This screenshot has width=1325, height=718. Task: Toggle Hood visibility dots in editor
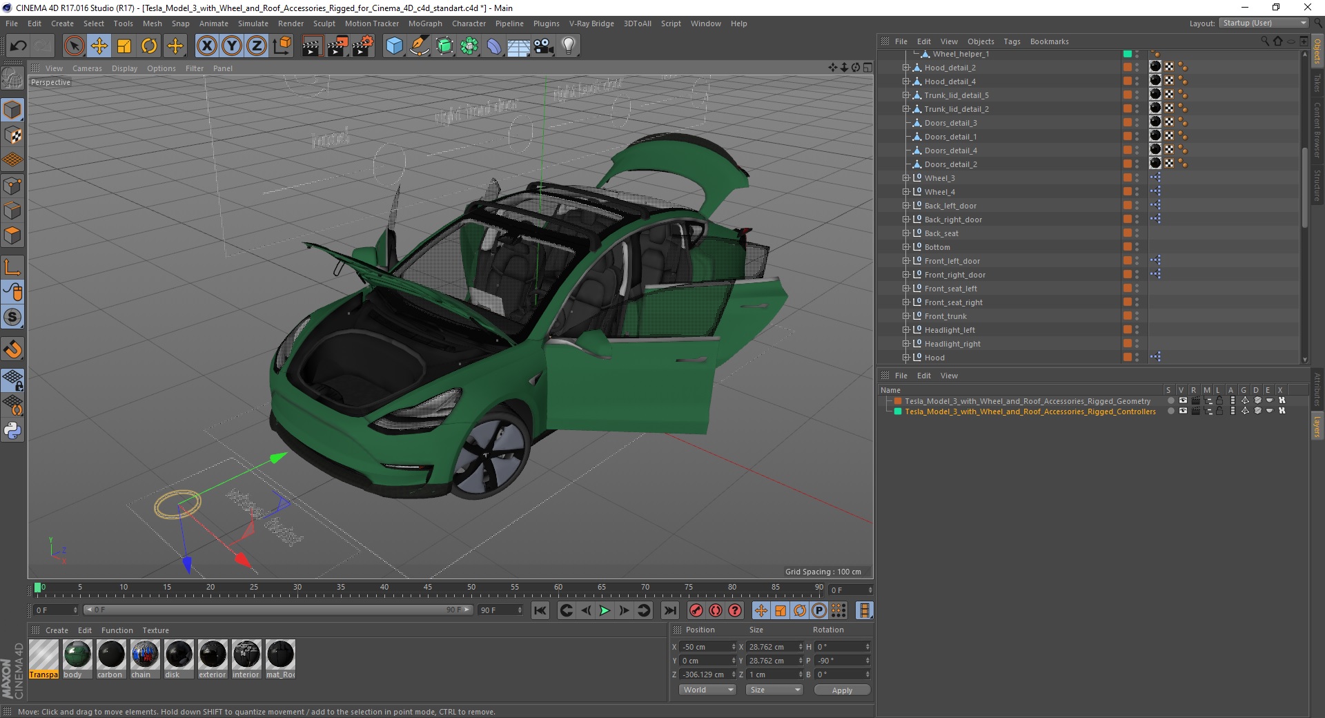click(1137, 358)
